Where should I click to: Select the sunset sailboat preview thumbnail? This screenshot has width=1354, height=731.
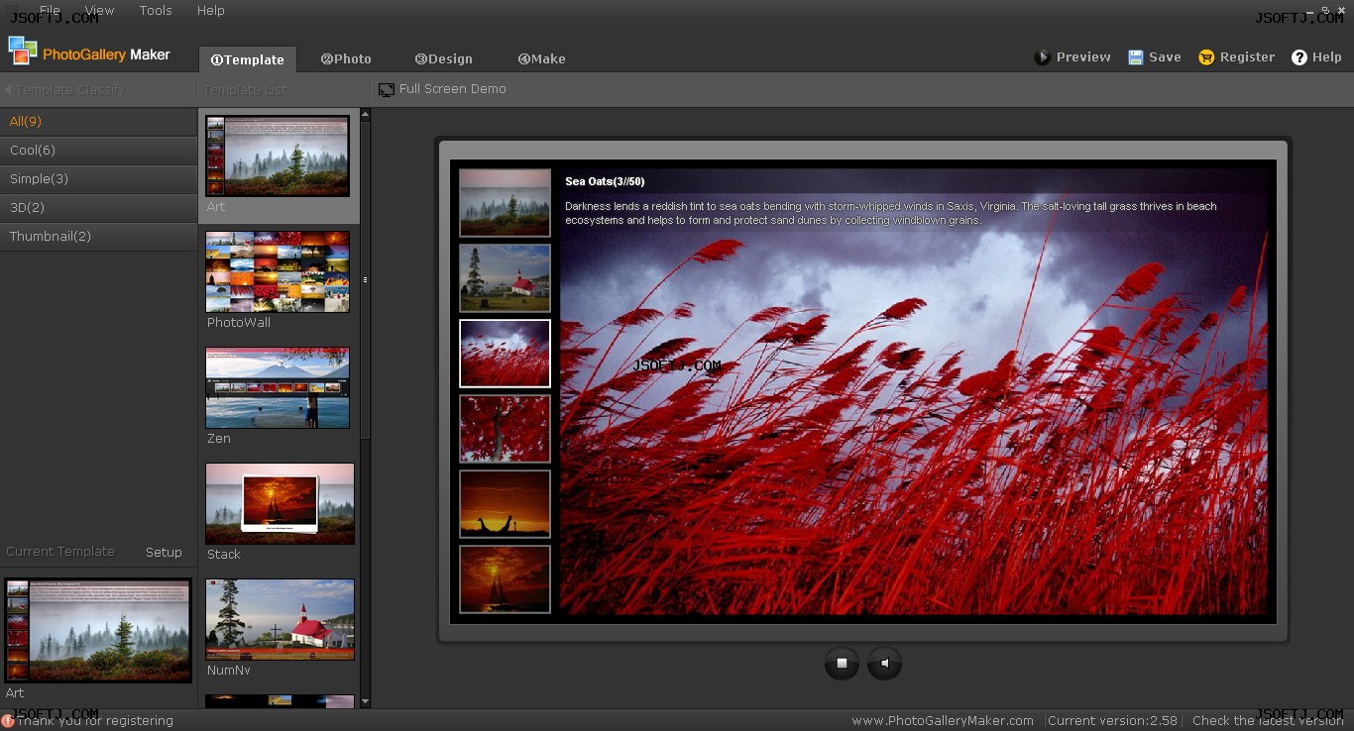[x=505, y=579]
